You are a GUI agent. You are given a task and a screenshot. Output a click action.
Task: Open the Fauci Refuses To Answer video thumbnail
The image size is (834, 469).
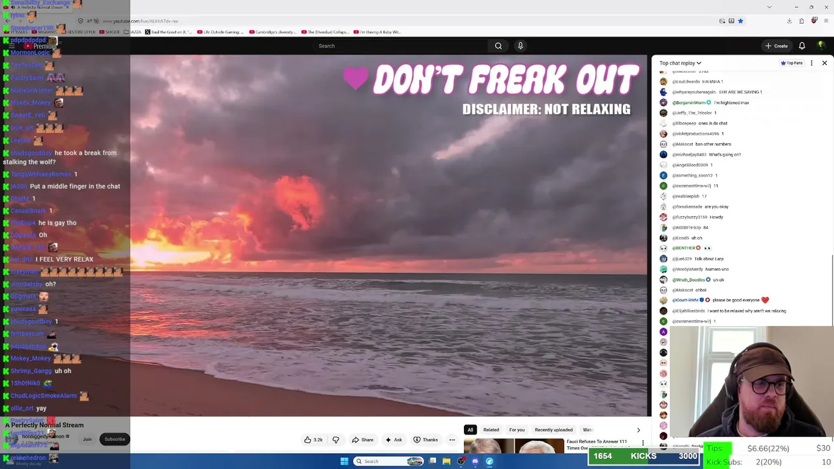click(x=514, y=446)
